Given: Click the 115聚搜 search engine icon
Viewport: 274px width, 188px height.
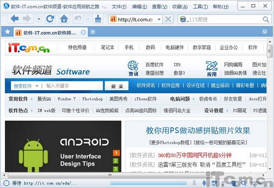Looking at the screenshot, I should [183, 19].
